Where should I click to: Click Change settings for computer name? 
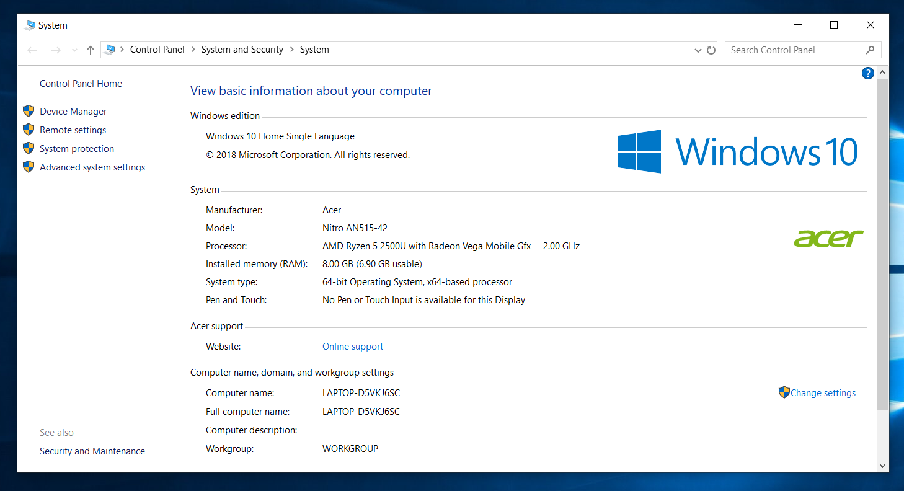(x=823, y=393)
